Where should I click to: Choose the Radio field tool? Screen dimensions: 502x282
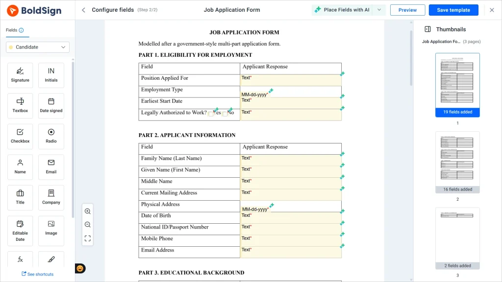(x=51, y=137)
